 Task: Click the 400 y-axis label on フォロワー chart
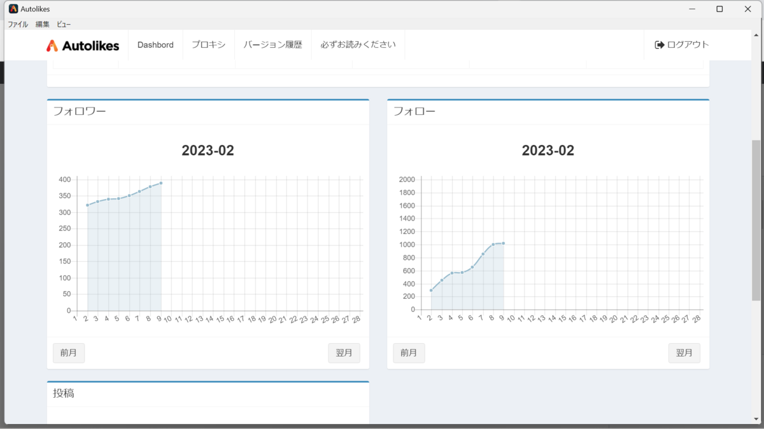(x=64, y=179)
